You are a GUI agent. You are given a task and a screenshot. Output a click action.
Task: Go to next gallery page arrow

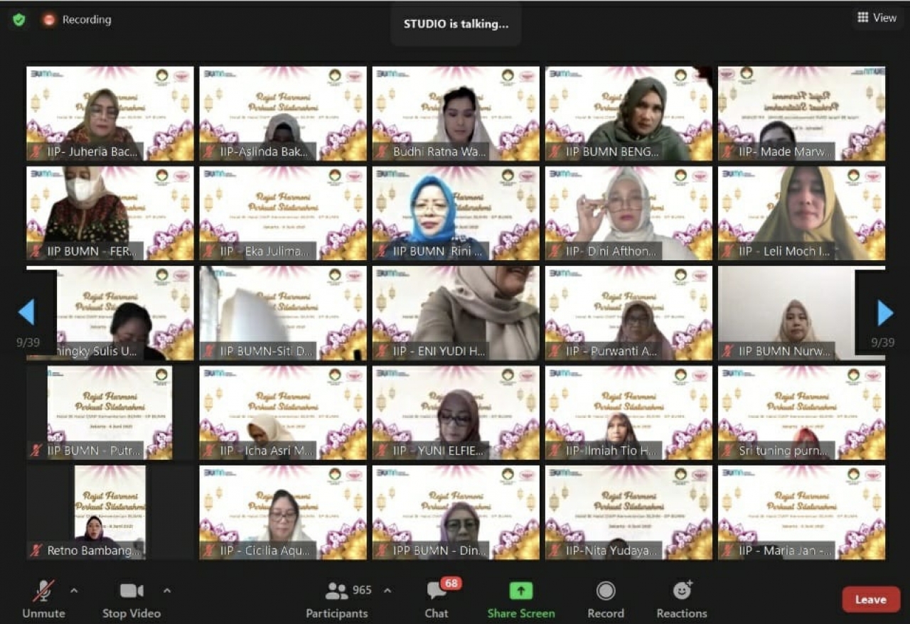(885, 313)
